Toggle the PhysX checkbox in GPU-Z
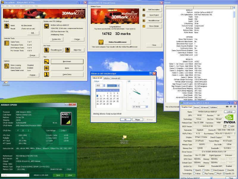The height and width of the screenshot is (179, 238). point(215,174)
